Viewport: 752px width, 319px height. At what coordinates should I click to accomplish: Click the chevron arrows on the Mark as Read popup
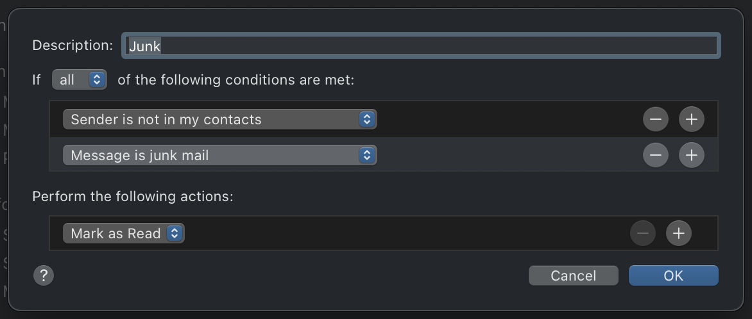174,233
